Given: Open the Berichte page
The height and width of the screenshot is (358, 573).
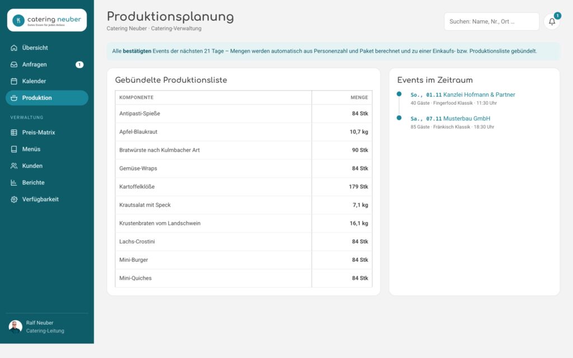Looking at the screenshot, I should [x=47, y=183].
